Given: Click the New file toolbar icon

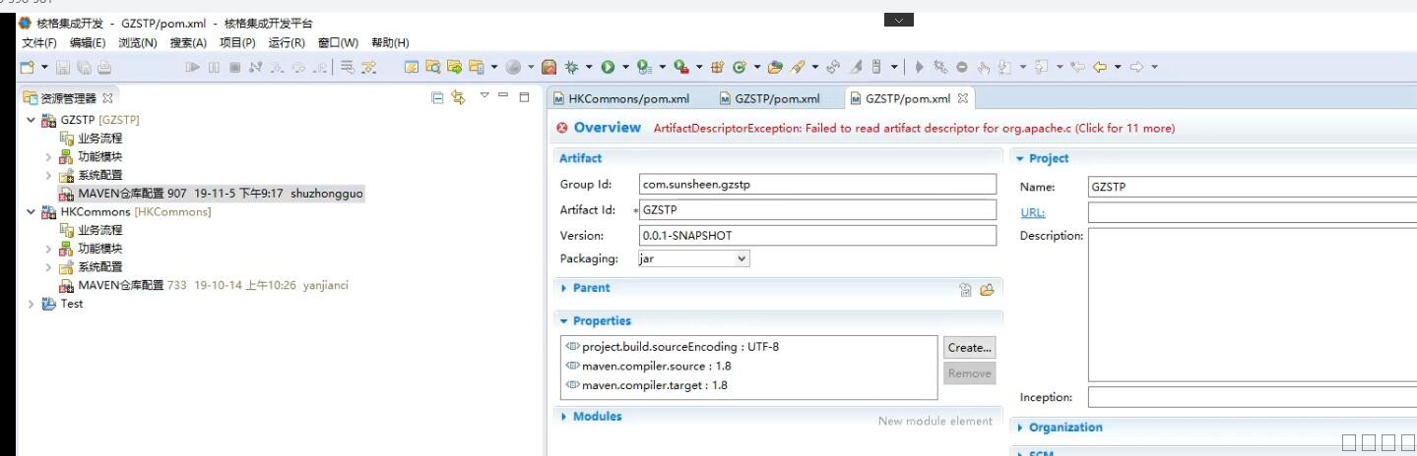Looking at the screenshot, I should 28,68.
